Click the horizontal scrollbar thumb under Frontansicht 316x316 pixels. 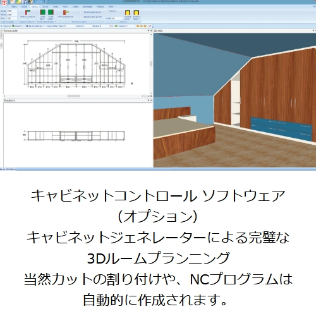tap(73, 96)
